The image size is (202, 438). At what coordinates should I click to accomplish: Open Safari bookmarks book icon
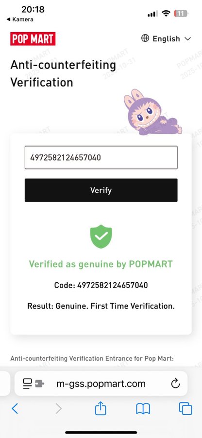143,409
